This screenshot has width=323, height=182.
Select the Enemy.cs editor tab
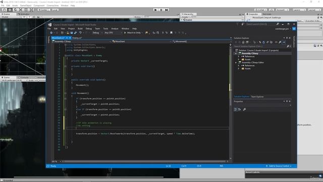pos(77,38)
